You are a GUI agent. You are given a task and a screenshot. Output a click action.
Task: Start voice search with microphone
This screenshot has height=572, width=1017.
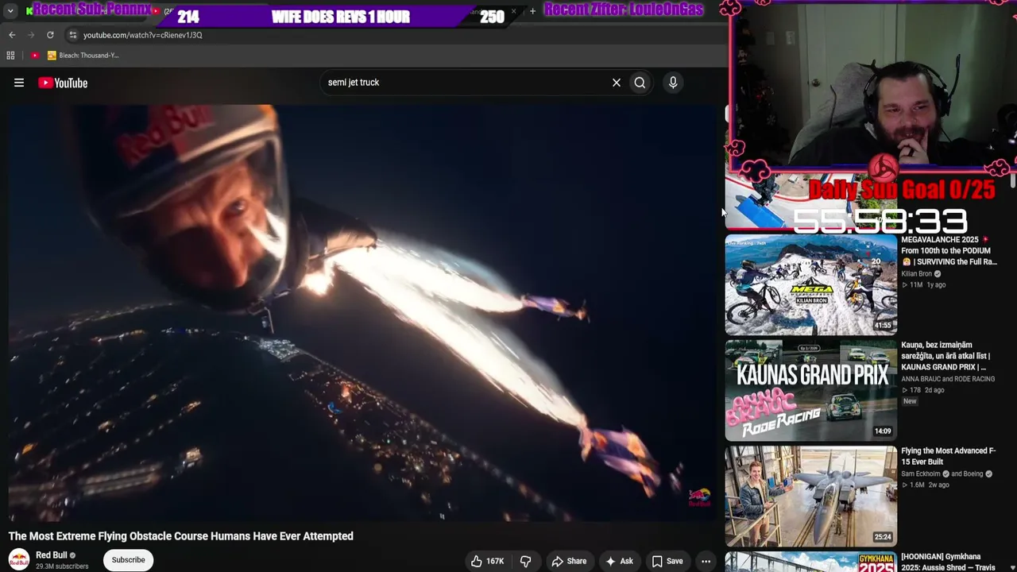[673, 83]
